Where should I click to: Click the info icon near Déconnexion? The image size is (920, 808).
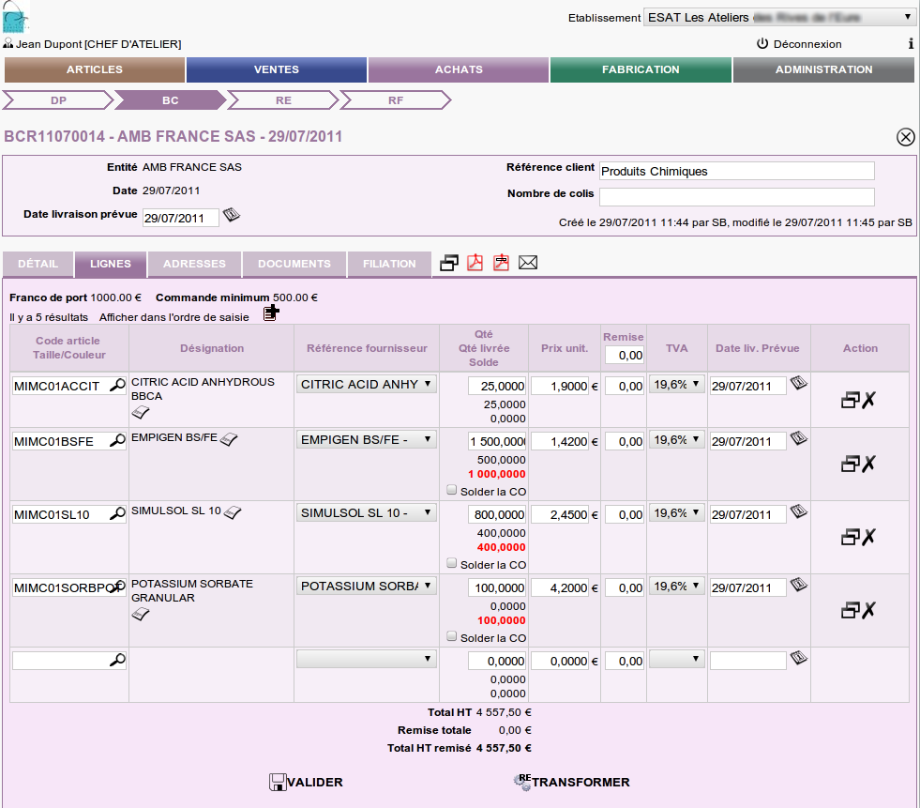click(911, 44)
